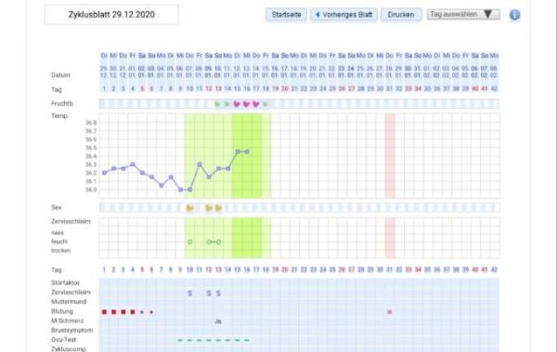The height and width of the screenshot is (352, 557).
Task: Select temperature point on day 4
Action: click(x=133, y=164)
